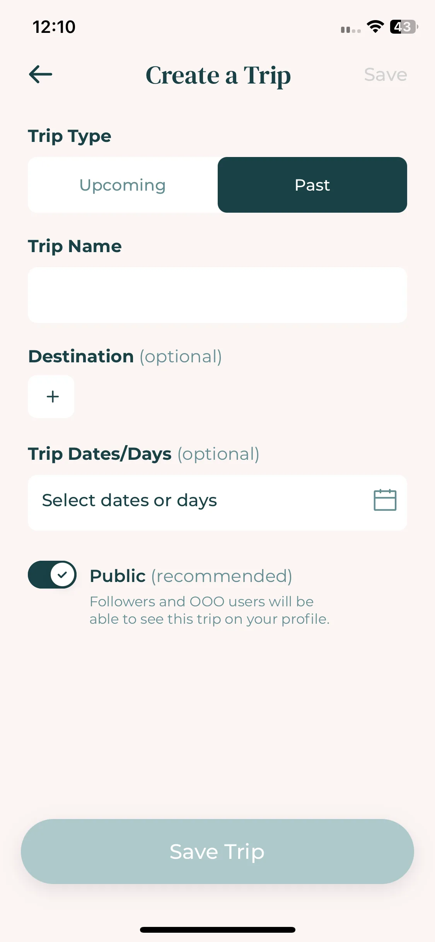
Task: Tap the cellular signal bars icon
Action: pos(351,30)
